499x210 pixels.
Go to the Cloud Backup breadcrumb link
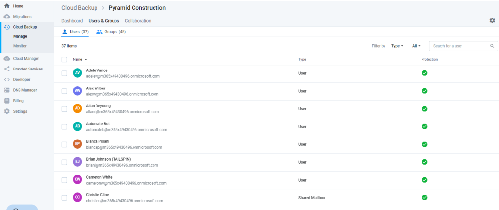coord(79,8)
